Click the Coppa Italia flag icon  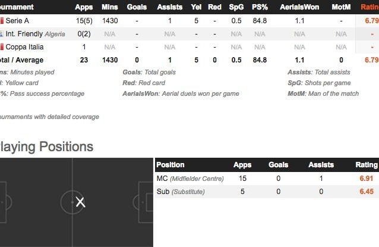2,47
